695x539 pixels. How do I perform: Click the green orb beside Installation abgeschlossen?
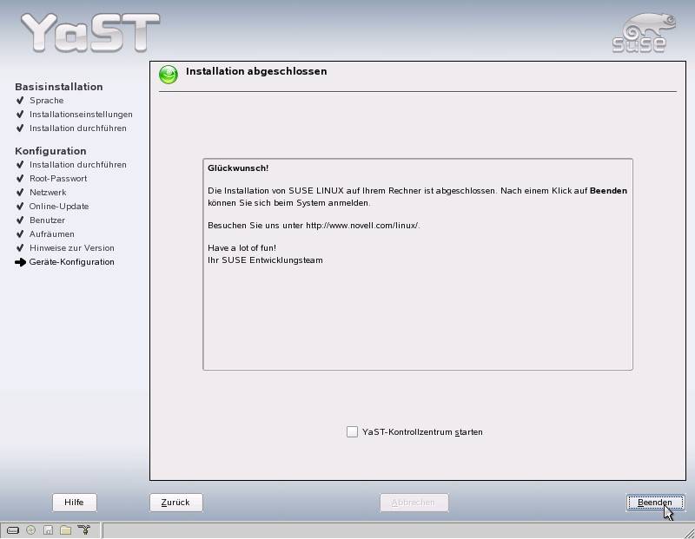(169, 75)
